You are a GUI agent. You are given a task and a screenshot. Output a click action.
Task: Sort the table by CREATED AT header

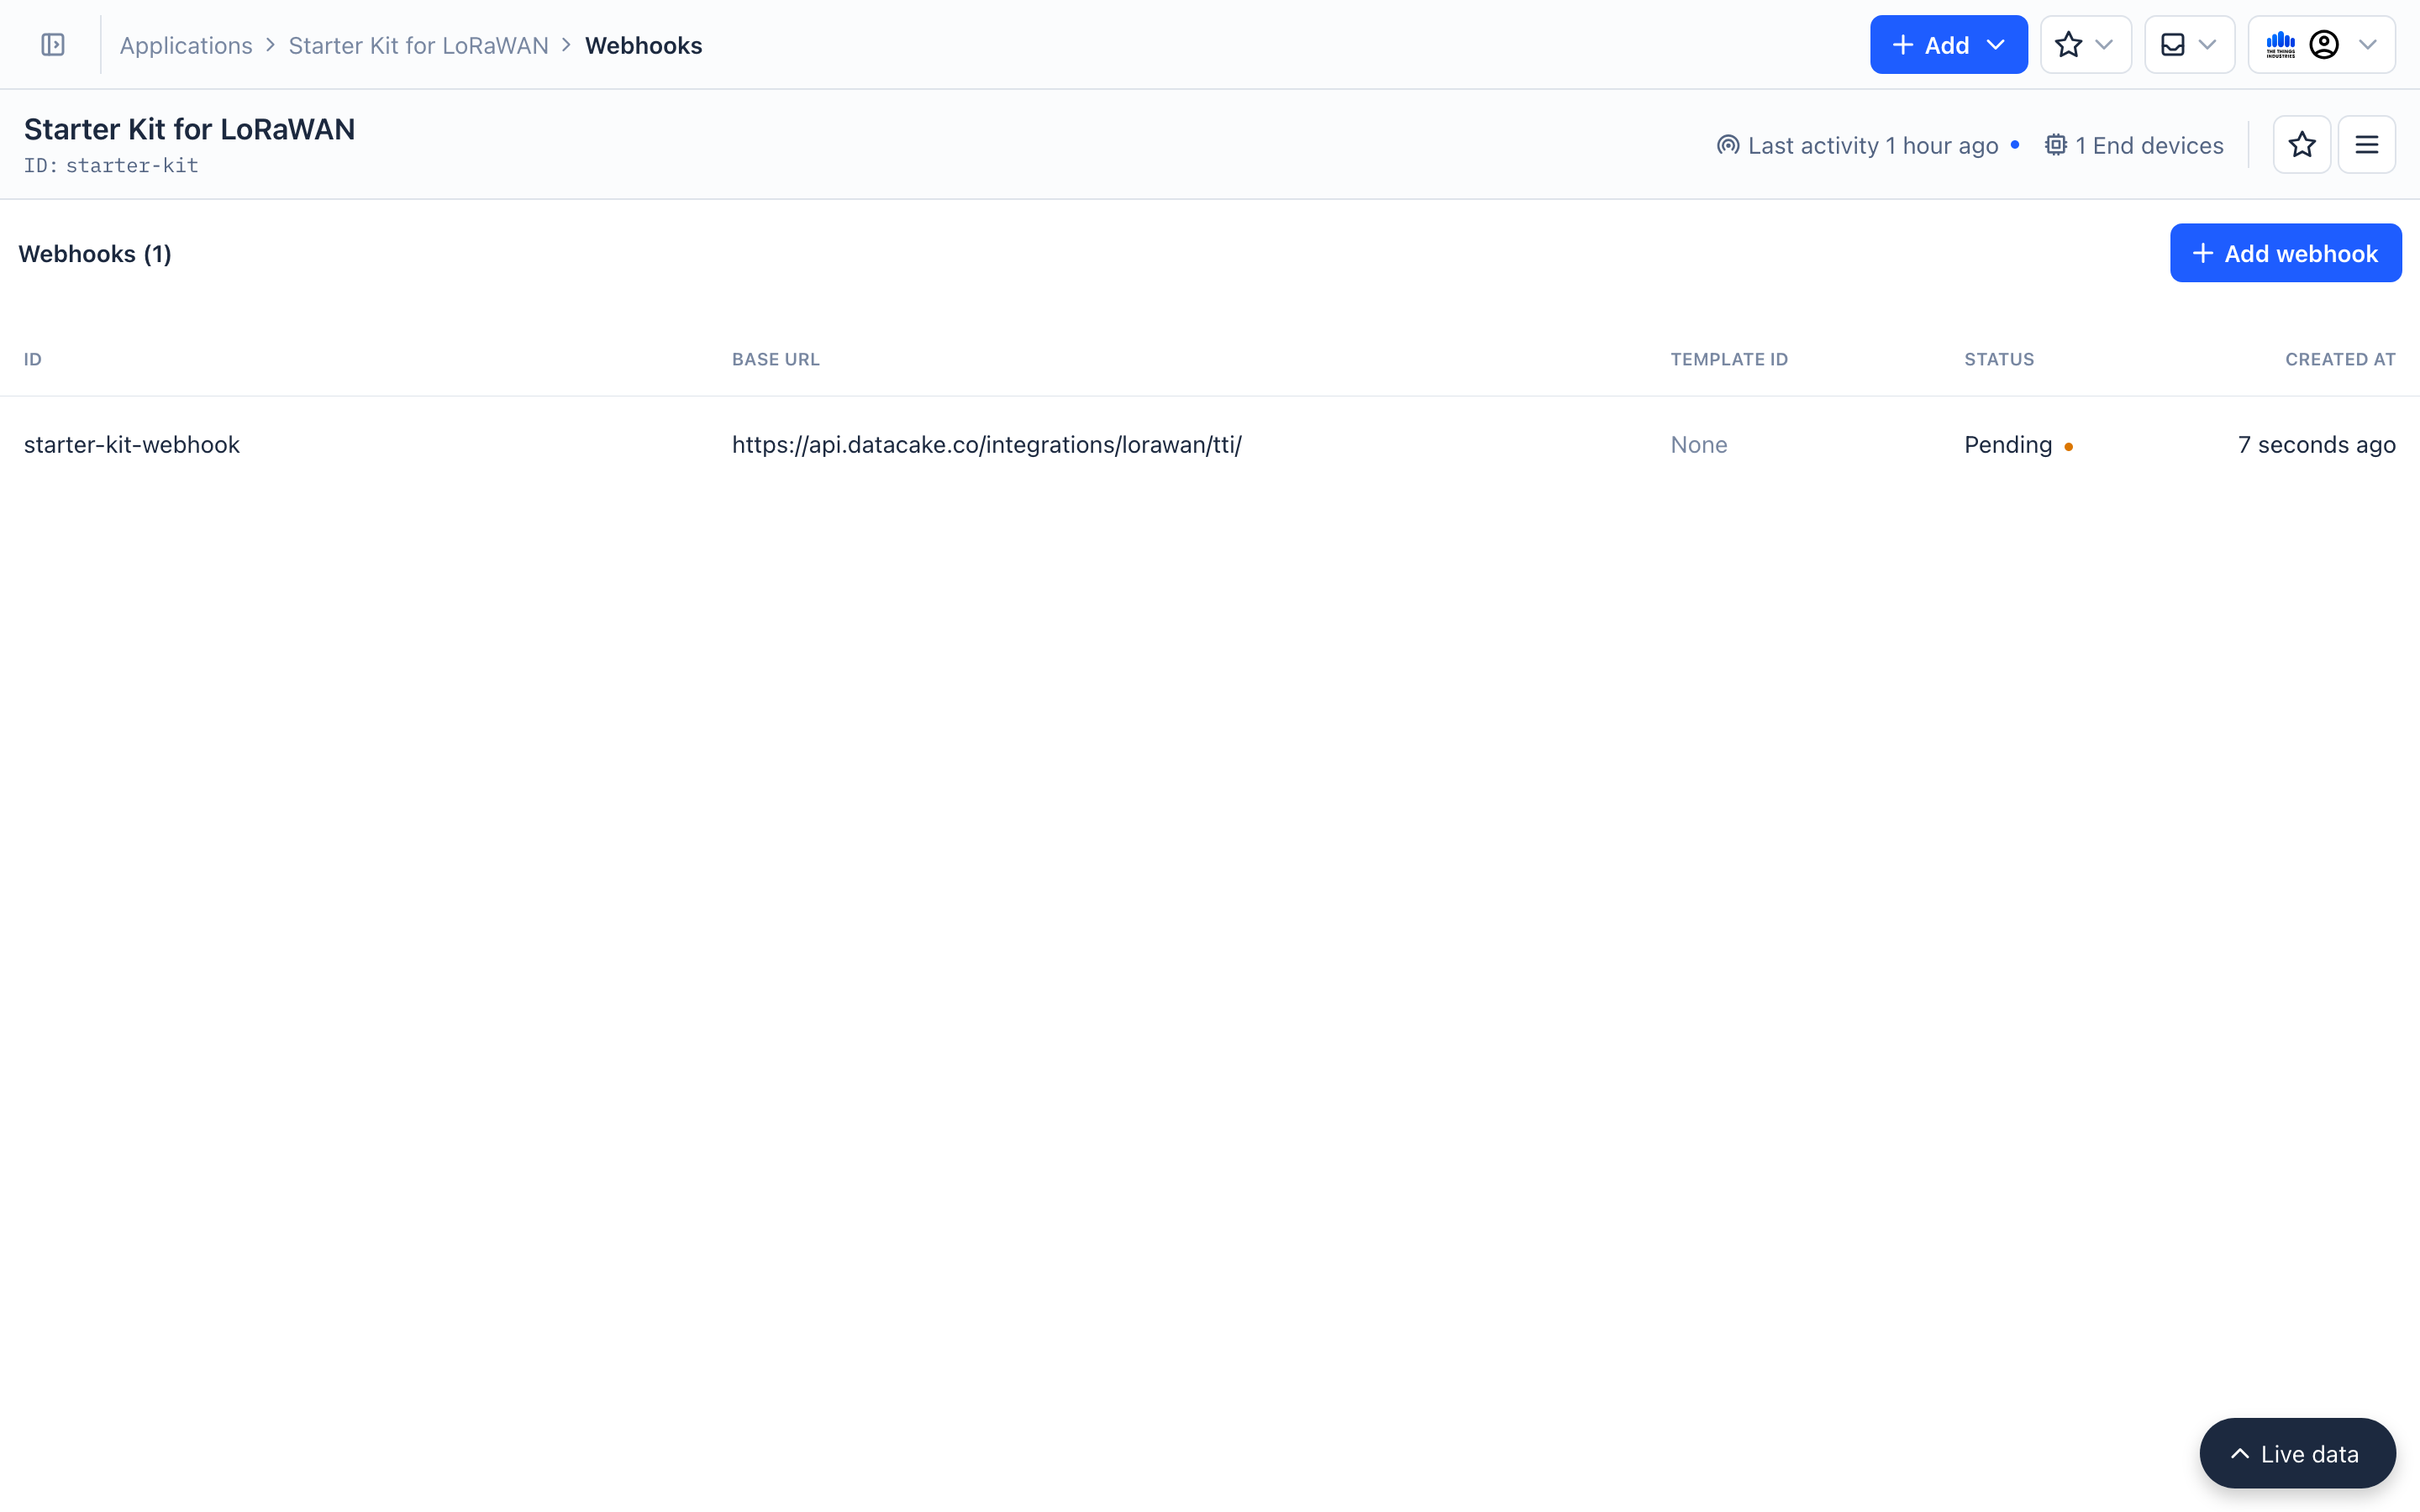pyautogui.click(x=2340, y=359)
